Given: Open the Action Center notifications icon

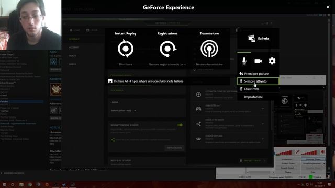Looking at the screenshot, I should pos(329,184).
